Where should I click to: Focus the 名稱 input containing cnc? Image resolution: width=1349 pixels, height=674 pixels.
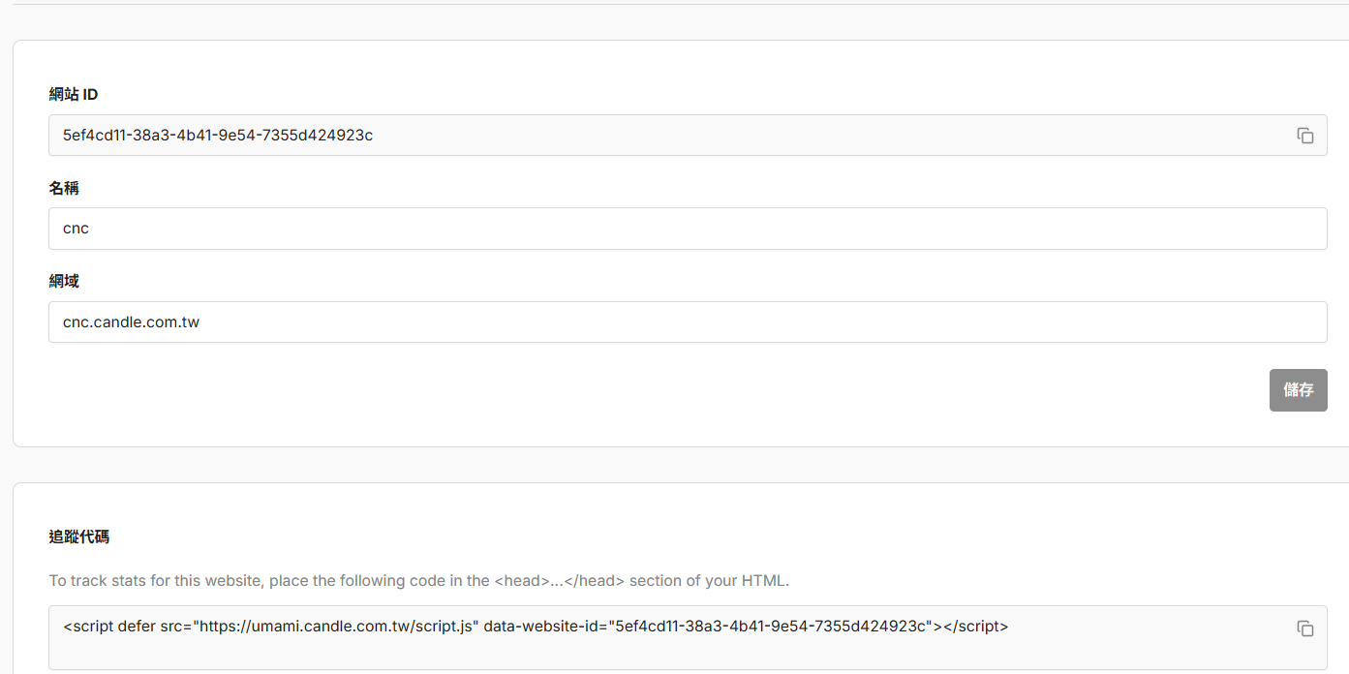coord(678,229)
